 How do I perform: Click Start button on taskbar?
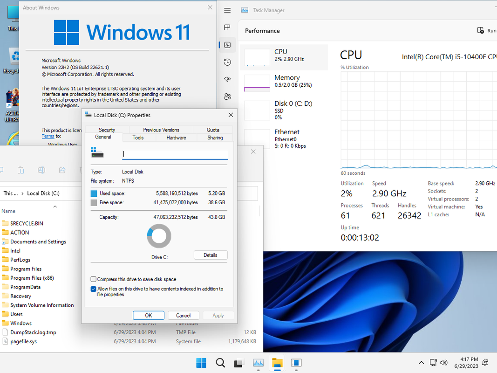pos(201,363)
